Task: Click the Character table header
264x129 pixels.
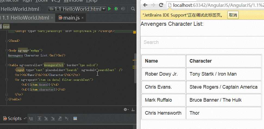Action: (223, 61)
